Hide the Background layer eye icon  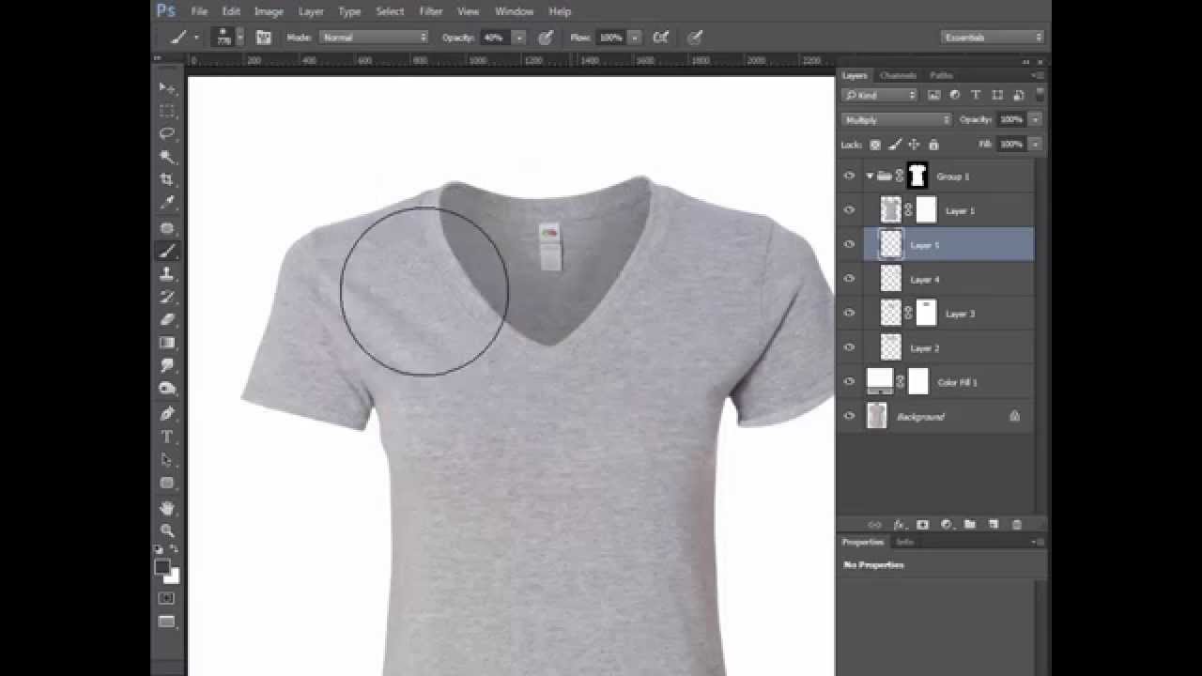pos(850,417)
